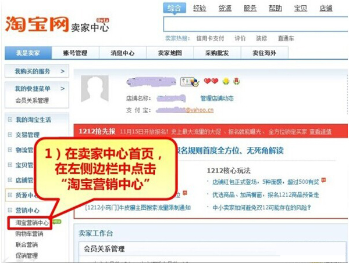Expand the 我的淘宝生活 tree section
The image size is (349, 264).
click(x=10, y=120)
